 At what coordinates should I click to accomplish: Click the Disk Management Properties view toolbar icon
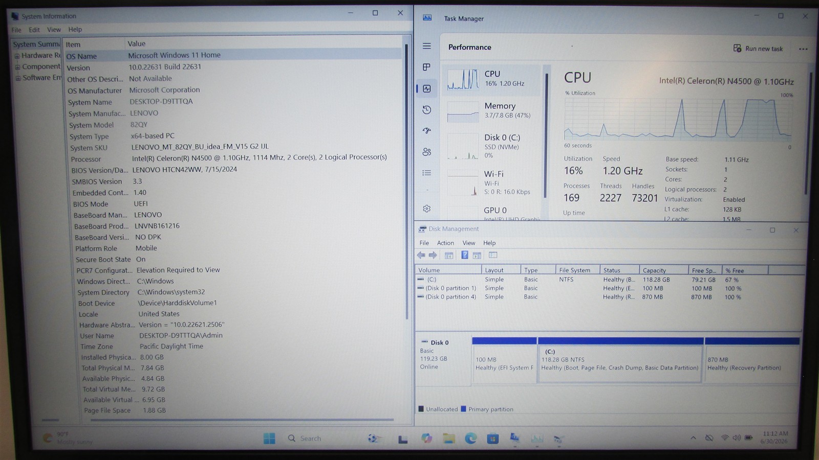[493, 255]
